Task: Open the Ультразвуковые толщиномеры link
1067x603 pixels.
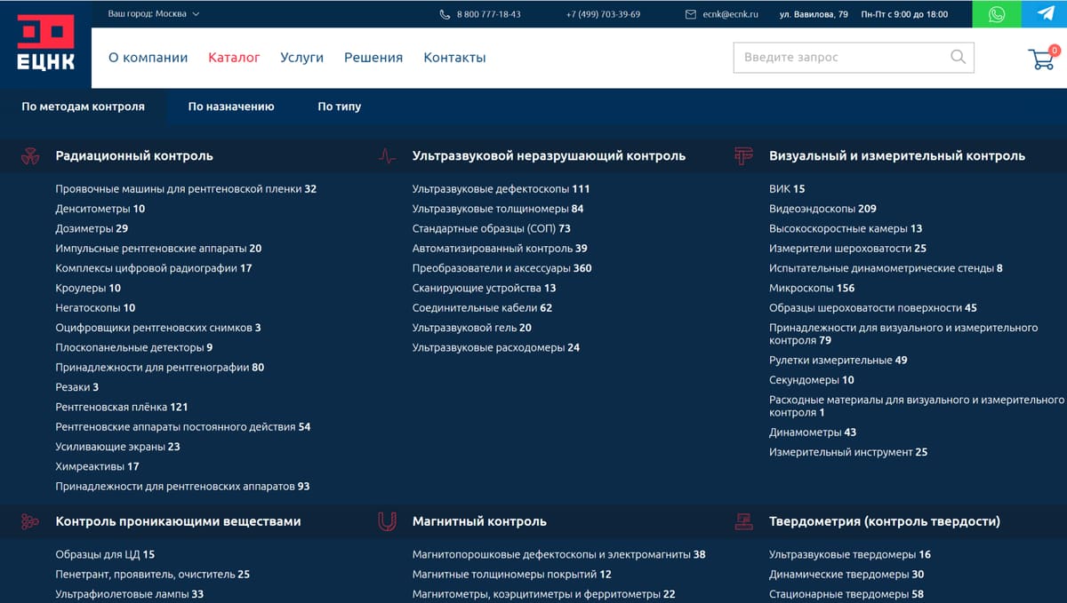Action: 498,209
